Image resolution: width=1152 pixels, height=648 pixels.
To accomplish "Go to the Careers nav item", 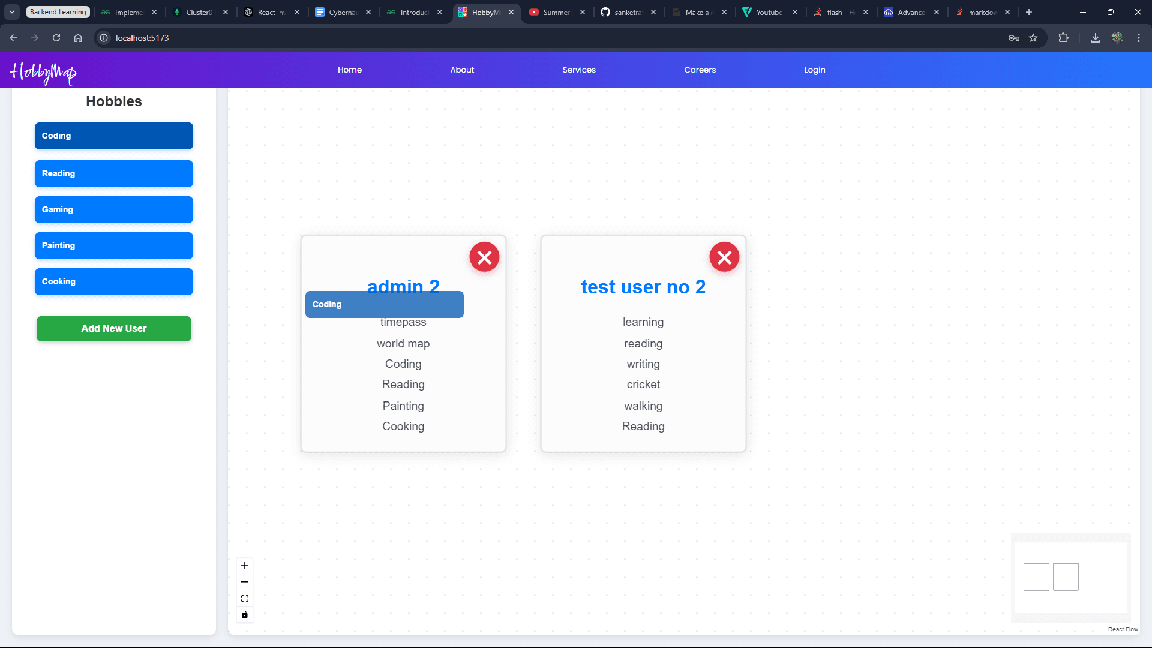I will pyautogui.click(x=700, y=70).
